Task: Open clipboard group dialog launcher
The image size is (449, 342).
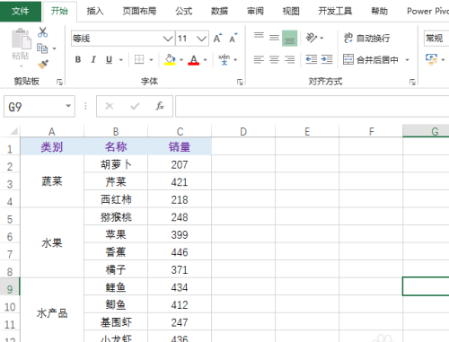Action: [59, 82]
